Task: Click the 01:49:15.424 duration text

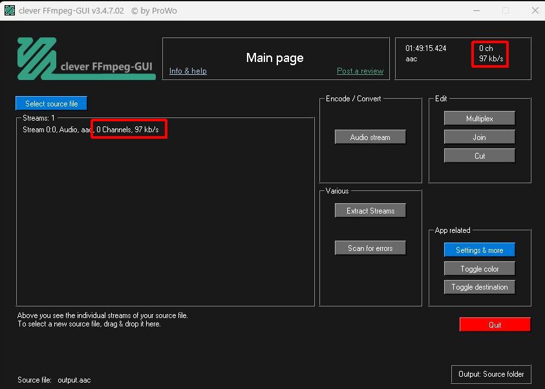Action: 426,48
